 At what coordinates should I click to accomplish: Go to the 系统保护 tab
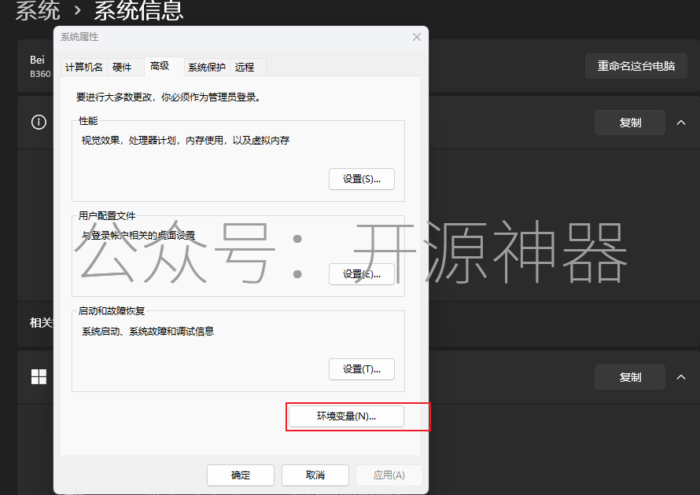(206, 68)
